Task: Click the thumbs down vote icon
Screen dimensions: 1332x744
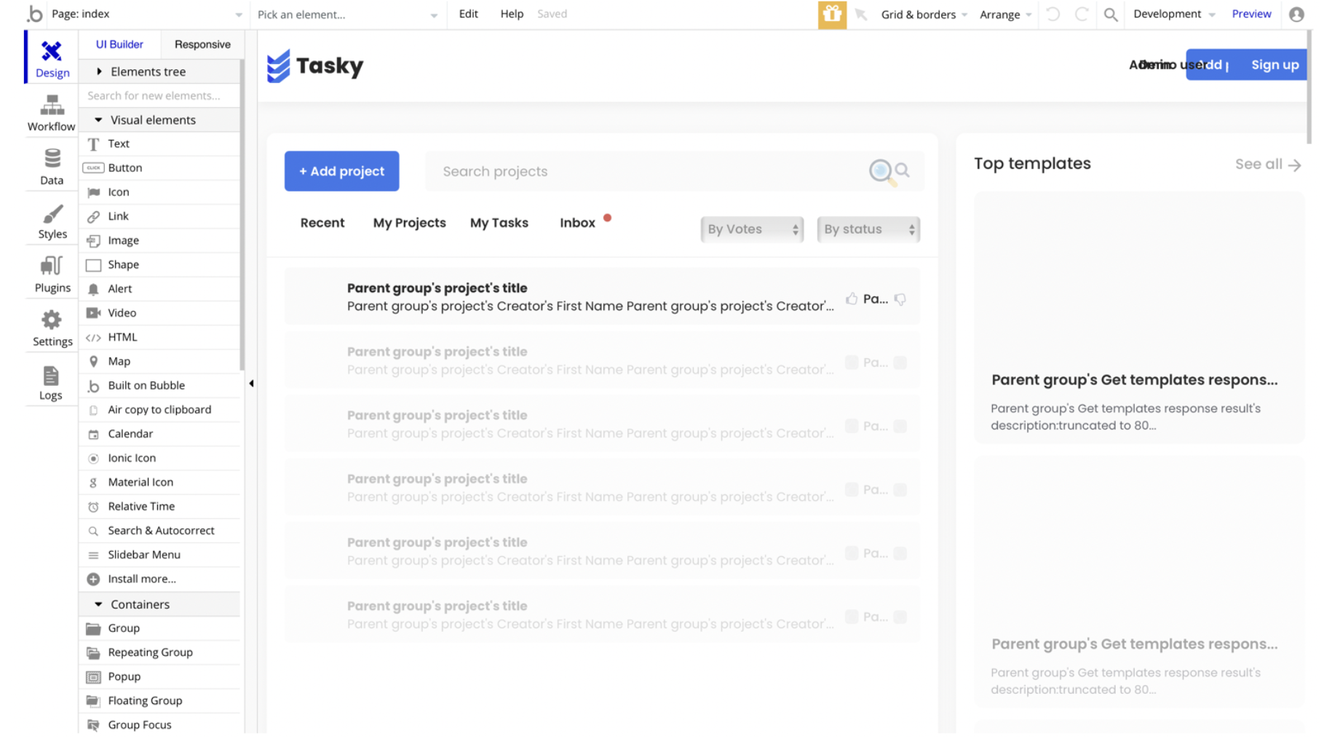Action: (x=900, y=299)
